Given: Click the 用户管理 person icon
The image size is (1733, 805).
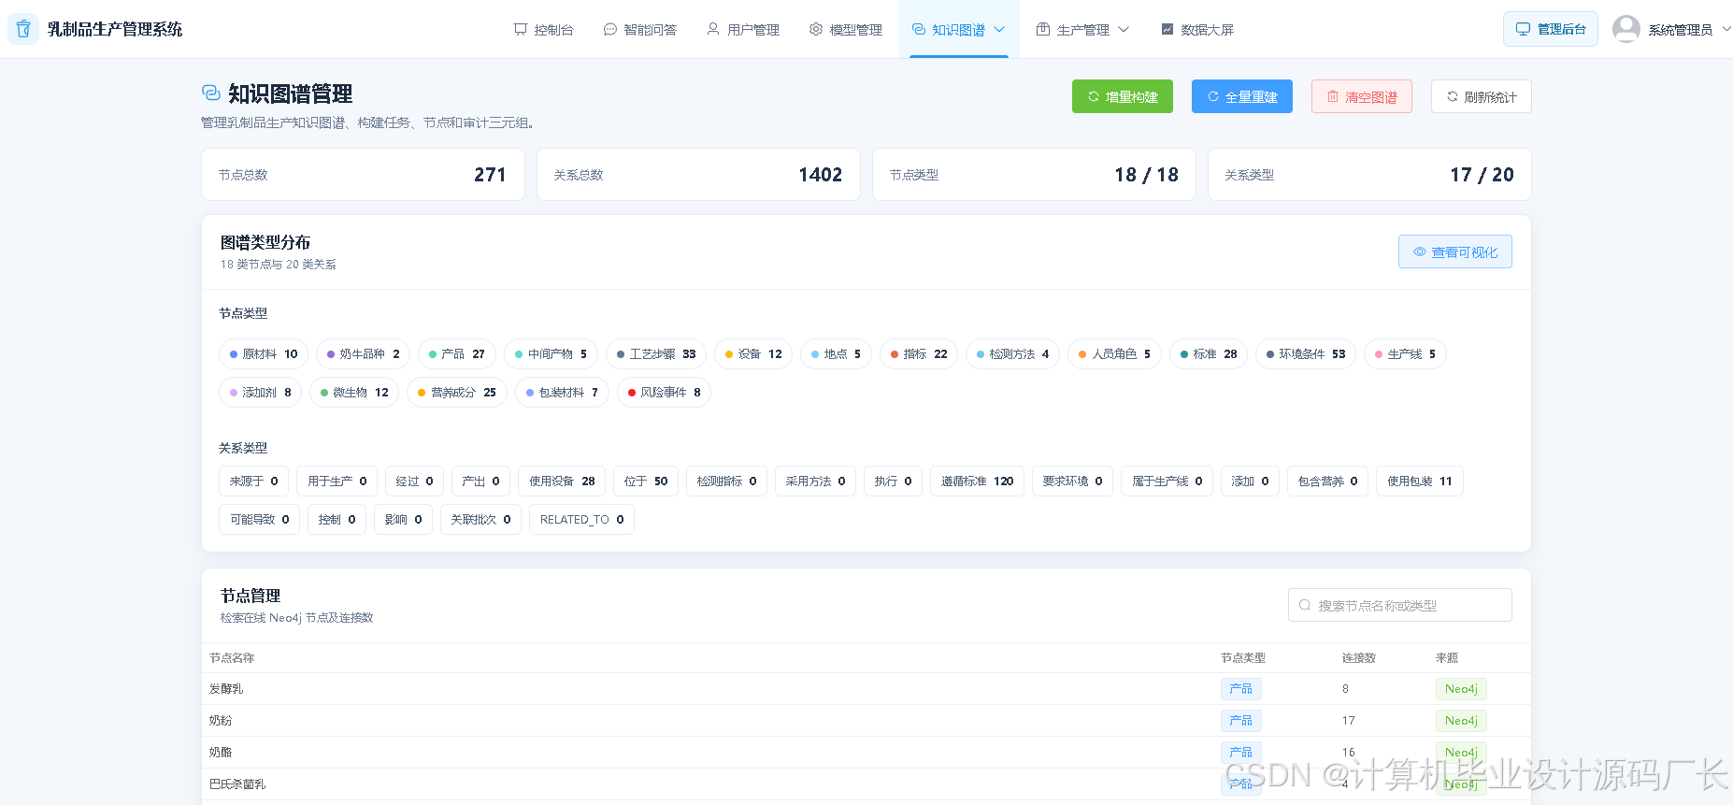Looking at the screenshot, I should pyautogui.click(x=713, y=29).
